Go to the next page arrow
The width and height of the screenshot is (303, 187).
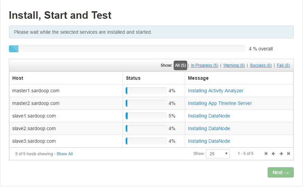(x=281, y=154)
